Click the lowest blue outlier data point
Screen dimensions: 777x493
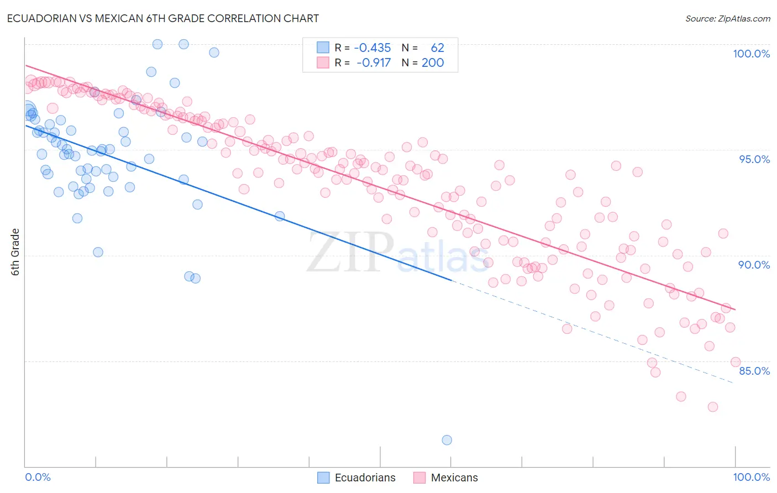coord(447,440)
